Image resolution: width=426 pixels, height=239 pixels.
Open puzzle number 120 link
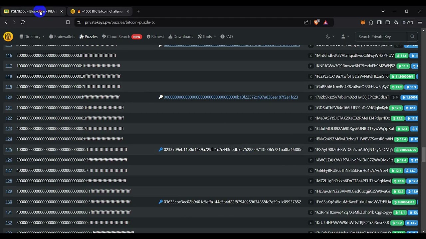point(9,97)
